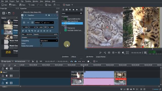
Task: Create a folder in Project Bin
Action: (9, 13)
